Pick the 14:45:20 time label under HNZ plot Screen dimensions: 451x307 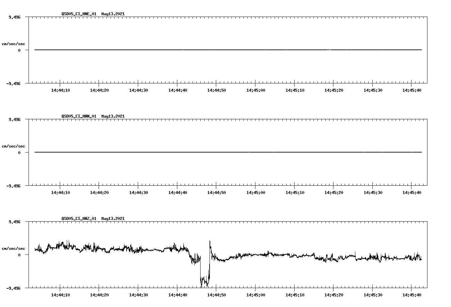tap(334, 295)
